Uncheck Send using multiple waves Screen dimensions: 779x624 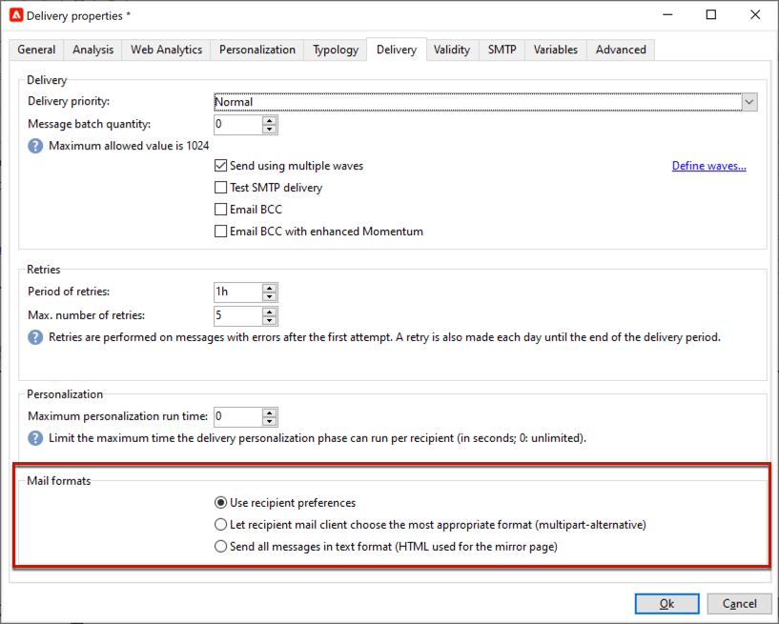click(x=220, y=165)
